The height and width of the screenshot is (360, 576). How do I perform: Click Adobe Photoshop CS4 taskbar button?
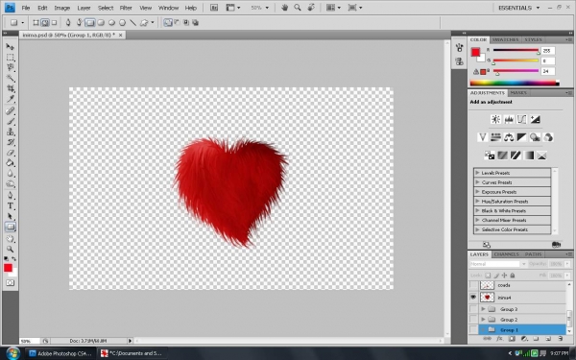coord(60,353)
